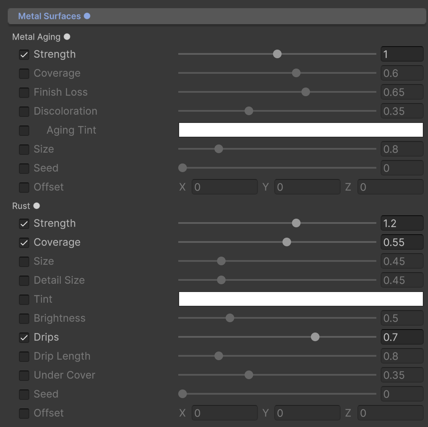Select the Drips 0.7 value field
428x427 pixels.
(402, 337)
